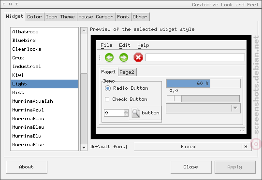
Task: Click the horizontal slider handle in the preview
Action: click(175, 98)
